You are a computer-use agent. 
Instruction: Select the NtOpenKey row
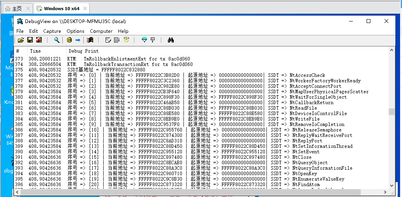point(201,173)
